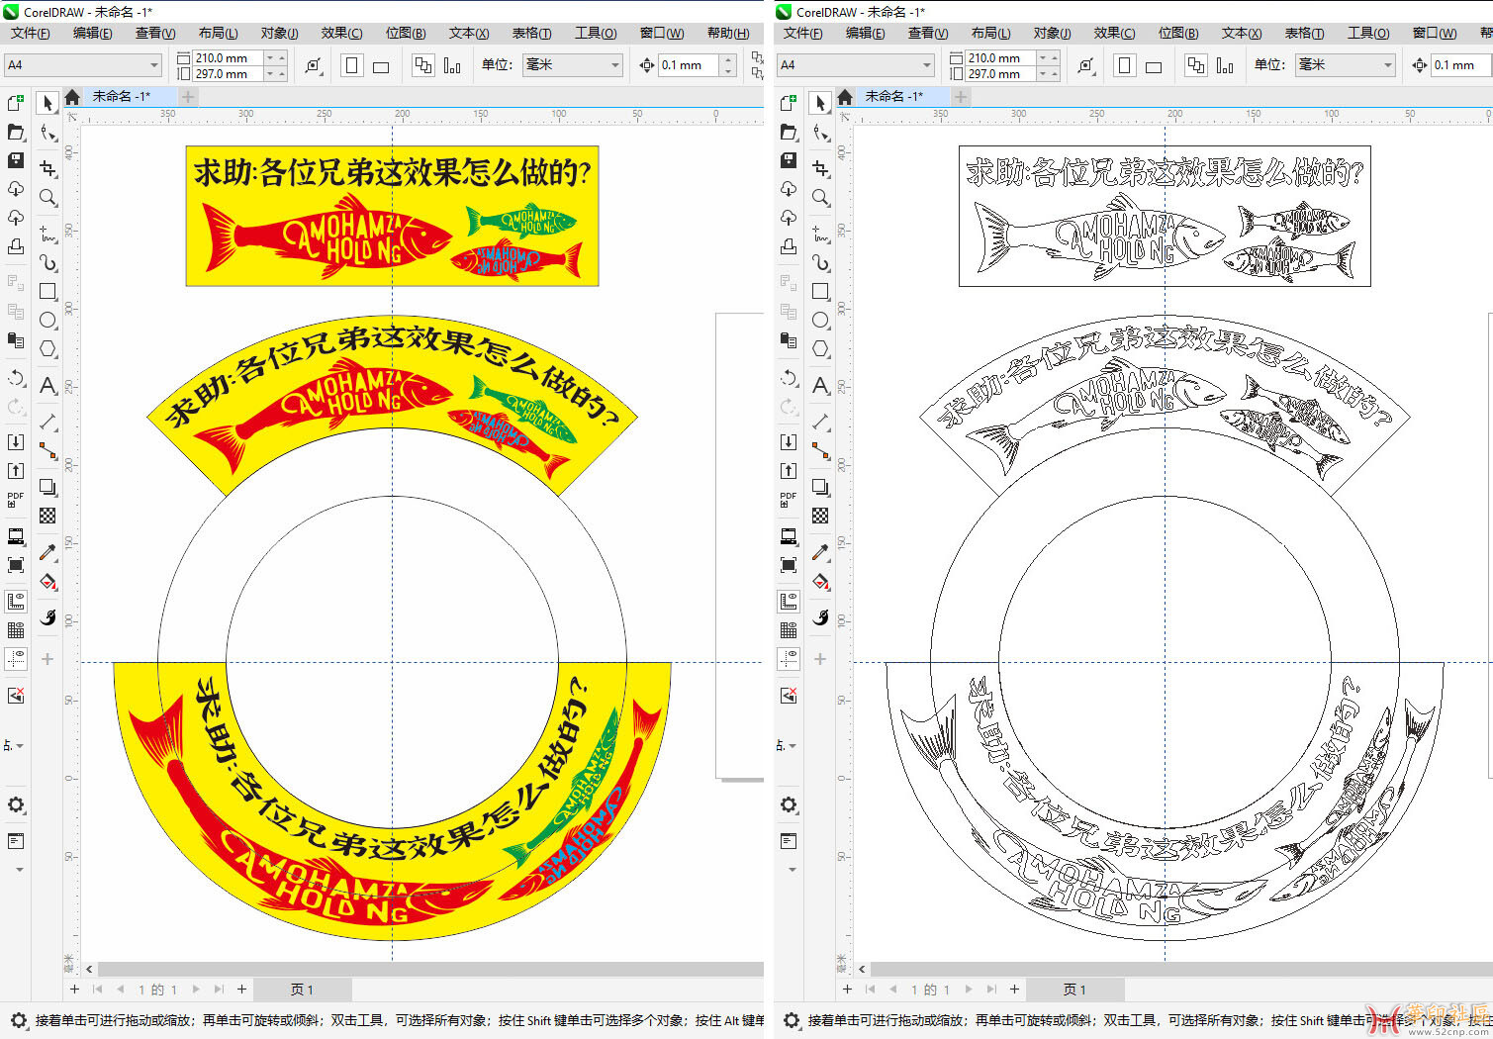Screen dimensions: 1493x1039
Task: Toggle Show Guidelines in right window
Action: tap(789, 658)
